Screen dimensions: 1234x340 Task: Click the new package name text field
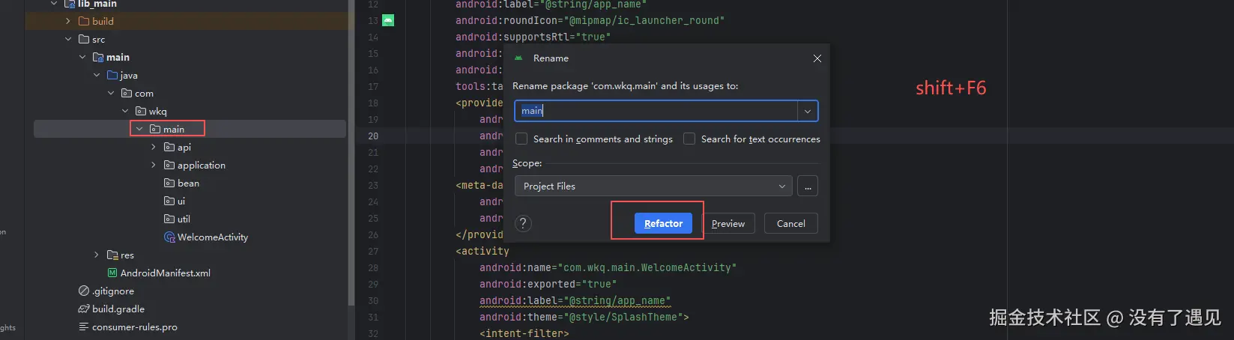656,112
